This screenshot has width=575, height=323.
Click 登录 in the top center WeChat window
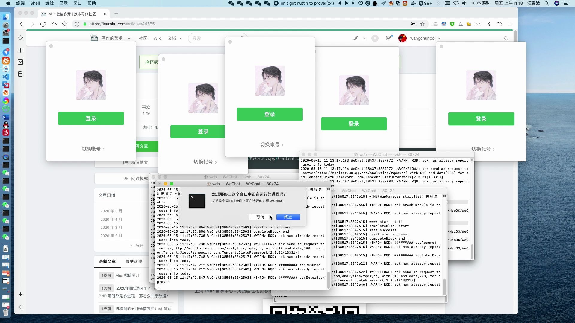pyautogui.click(x=270, y=114)
